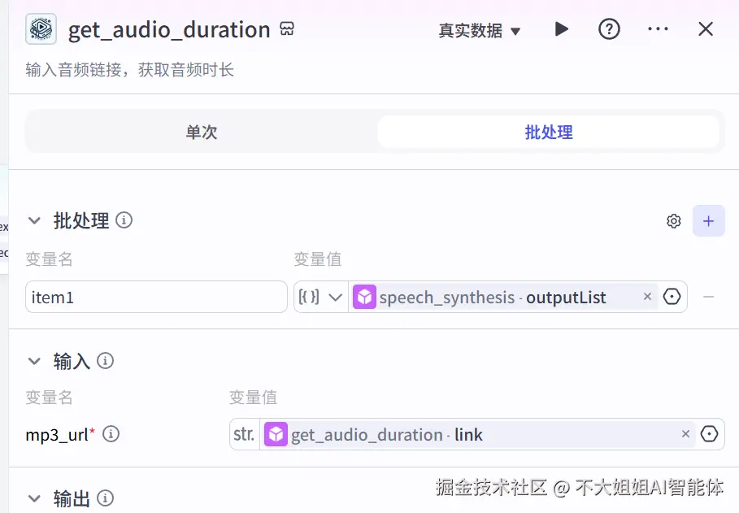
Task: Open batch processing settings gear
Action: coord(673,221)
